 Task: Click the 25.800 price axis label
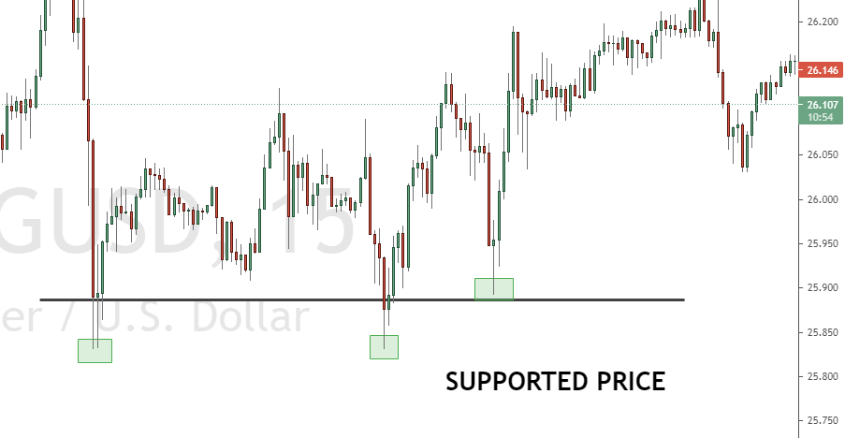pyautogui.click(x=821, y=376)
